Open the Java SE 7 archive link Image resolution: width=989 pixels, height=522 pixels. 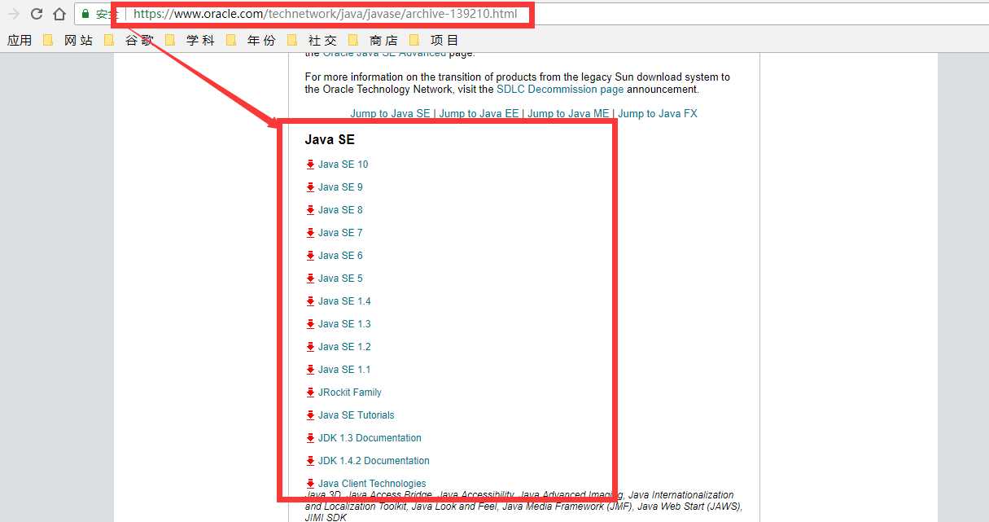pos(340,233)
